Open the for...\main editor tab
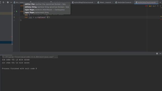162x91 pixels. (18, 2)
